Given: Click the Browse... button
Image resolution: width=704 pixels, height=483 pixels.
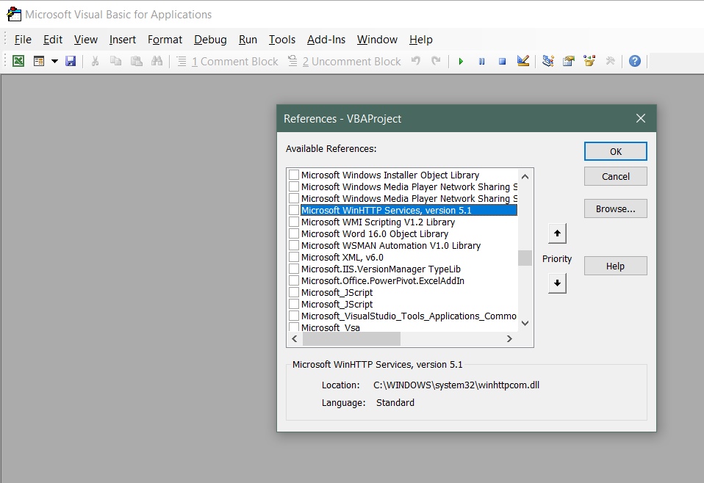Looking at the screenshot, I should [615, 209].
